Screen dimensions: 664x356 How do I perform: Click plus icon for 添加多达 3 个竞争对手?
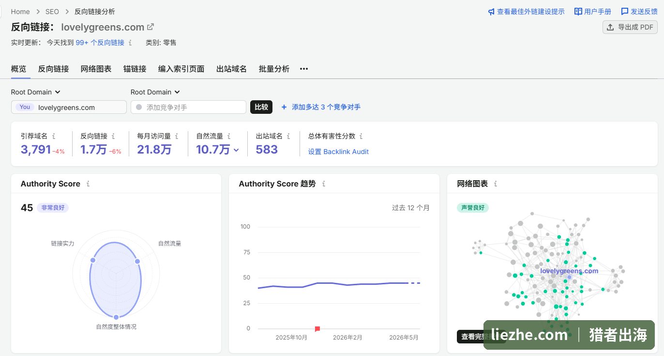pos(284,107)
